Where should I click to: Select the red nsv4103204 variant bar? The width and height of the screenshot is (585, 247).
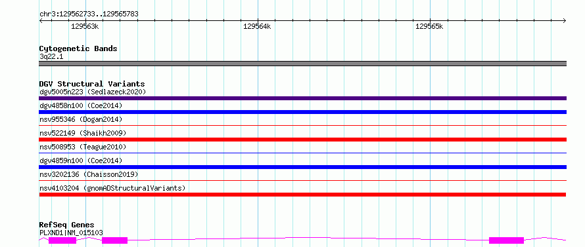click(x=302, y=195)
